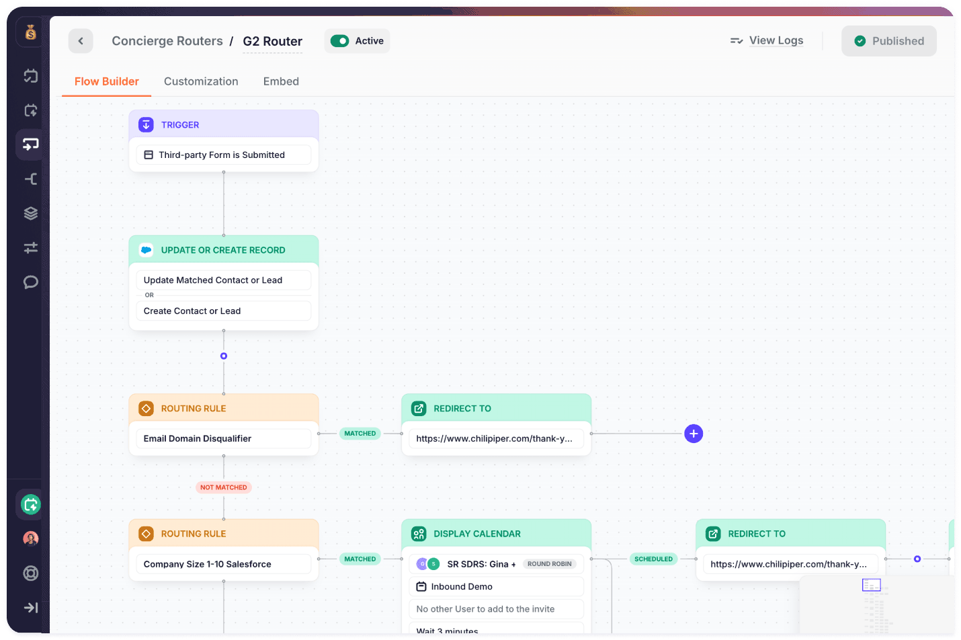Viewport: 961px width, 640px height.
Task: Click the Company Size routing rule icon
Action: click(146, 534)
